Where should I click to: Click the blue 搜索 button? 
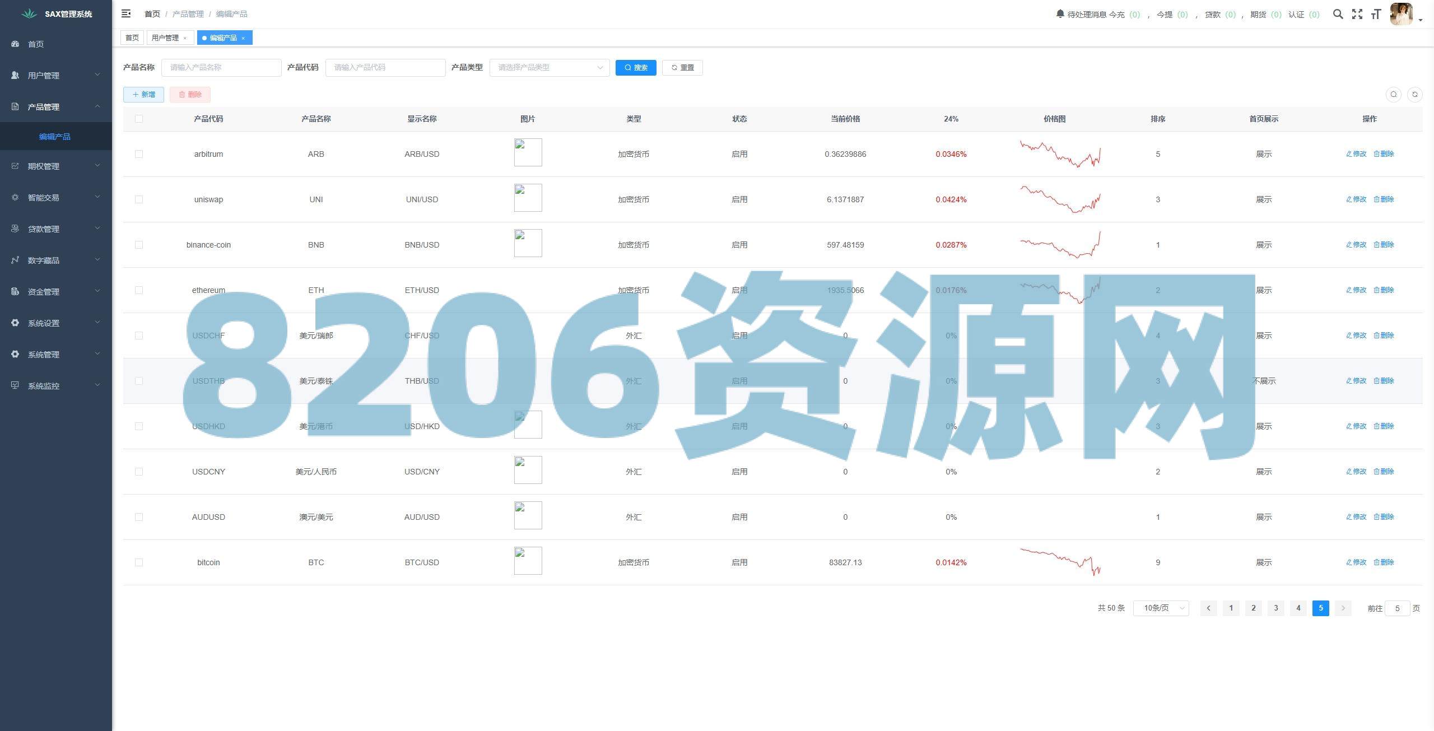pos(635,68)
